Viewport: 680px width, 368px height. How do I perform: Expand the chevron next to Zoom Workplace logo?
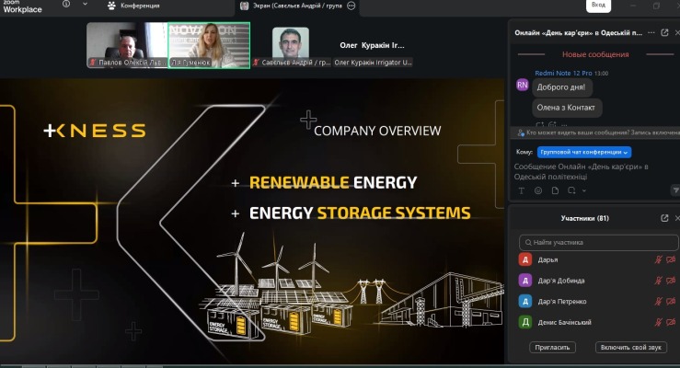click(85, 4)
